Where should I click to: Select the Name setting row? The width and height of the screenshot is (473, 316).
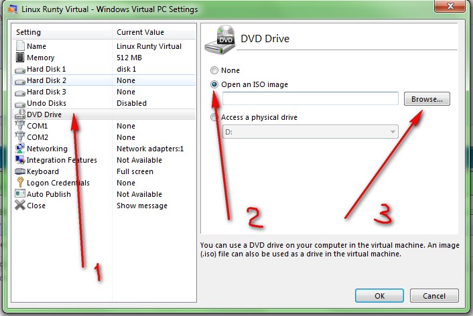(x=104, y=46)
